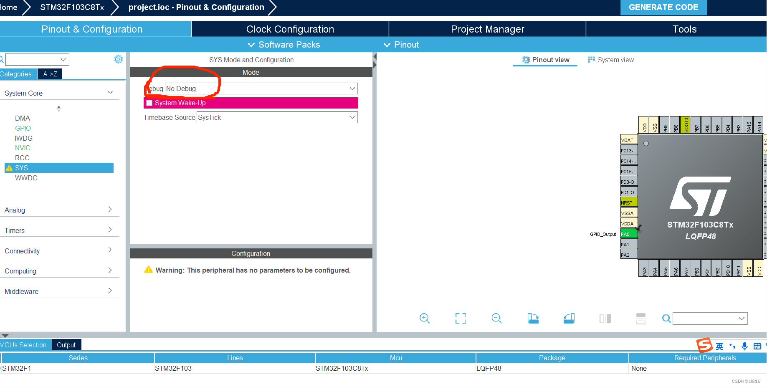Select DMA in System Core
The image size is (767, 387).
[23, 118]
